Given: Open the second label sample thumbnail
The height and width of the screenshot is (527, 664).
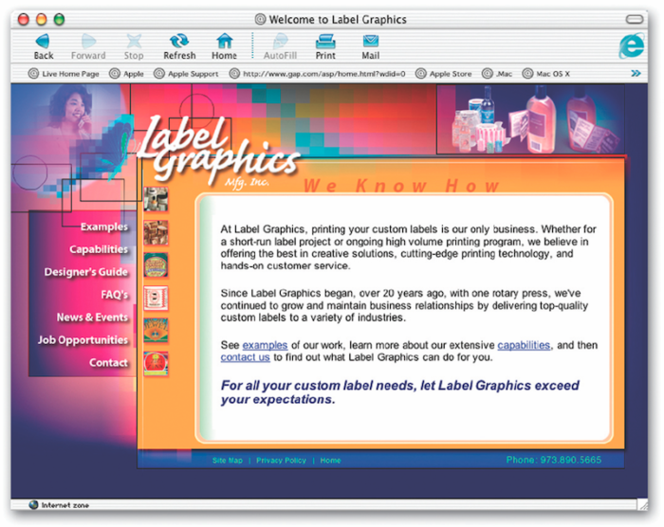Looking at the screenshot, I should 156,232.
